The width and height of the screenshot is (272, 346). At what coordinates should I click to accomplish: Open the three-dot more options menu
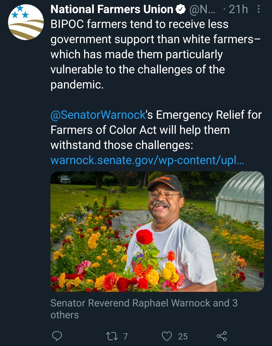point(258,9)
